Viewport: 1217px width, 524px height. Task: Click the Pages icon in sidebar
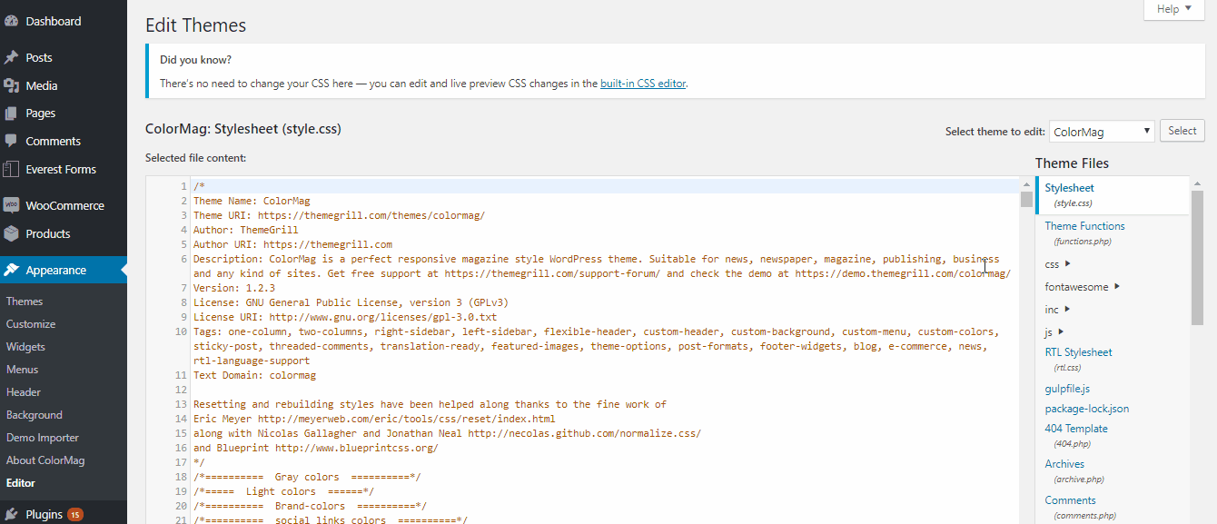[12, 114]
